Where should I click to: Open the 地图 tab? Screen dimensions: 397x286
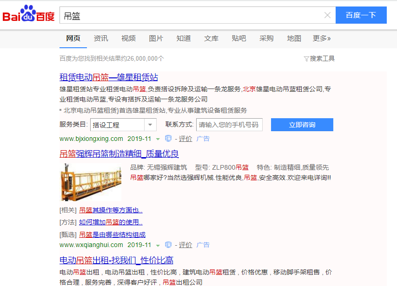294,38
